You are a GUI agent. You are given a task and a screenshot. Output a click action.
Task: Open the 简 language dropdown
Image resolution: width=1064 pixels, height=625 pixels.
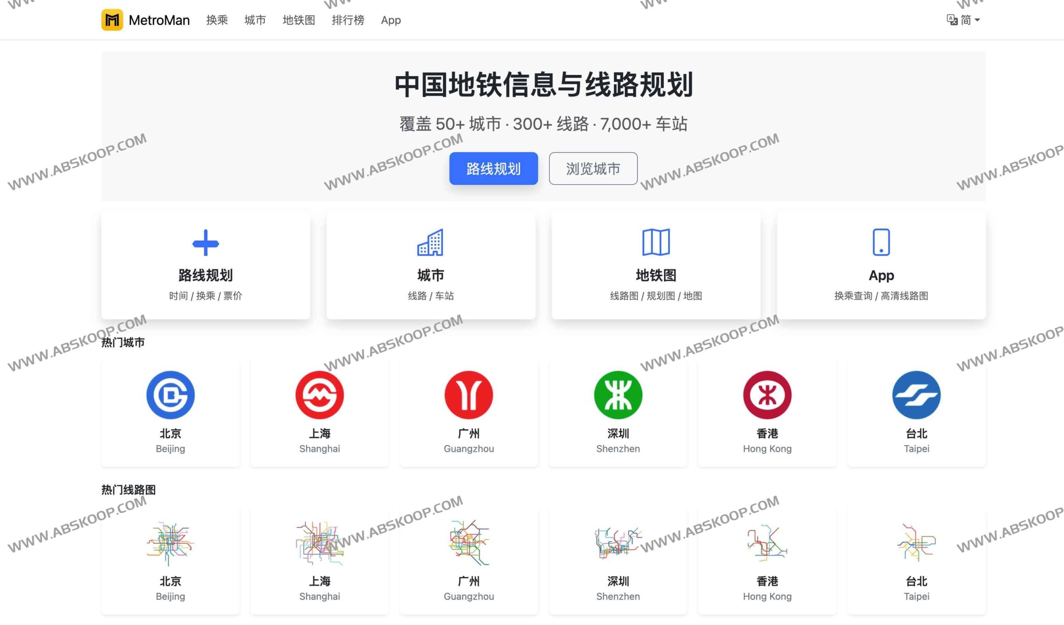coord(968,20)
